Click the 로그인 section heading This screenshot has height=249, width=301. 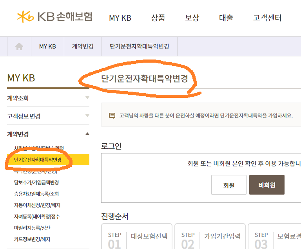111,146
